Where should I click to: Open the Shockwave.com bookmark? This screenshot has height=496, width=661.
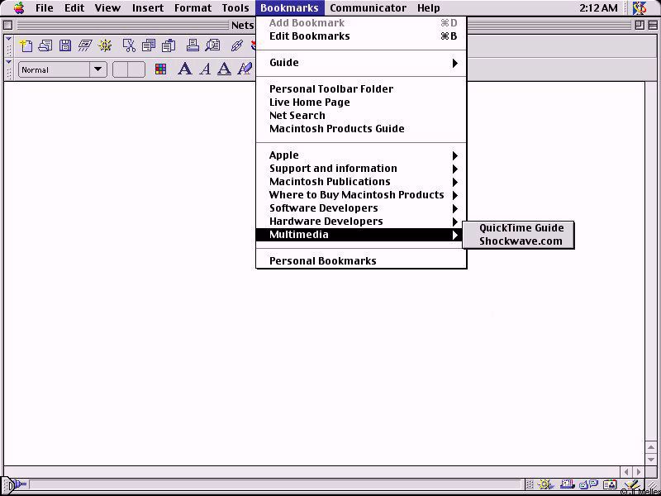pyautogui.click(x=521, y=241)
